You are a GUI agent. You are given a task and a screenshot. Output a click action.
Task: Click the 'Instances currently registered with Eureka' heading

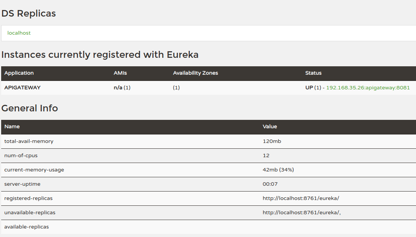coord(100,55)
